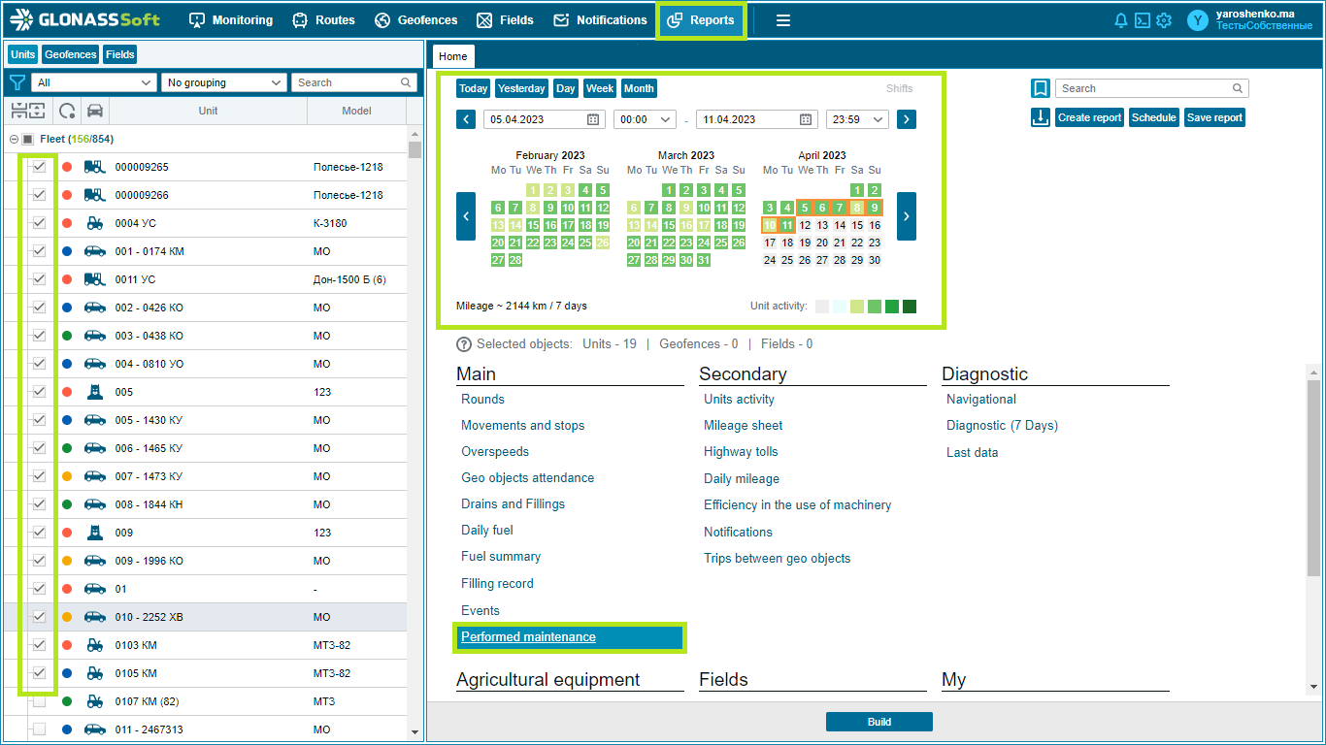Open the Notifications menu in top bar
The image size is (1326, 745).
601,20
